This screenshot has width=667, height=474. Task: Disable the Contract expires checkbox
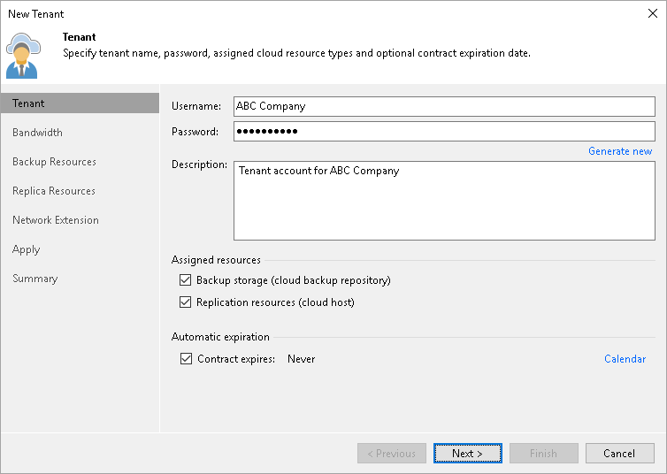click(186, 359)
